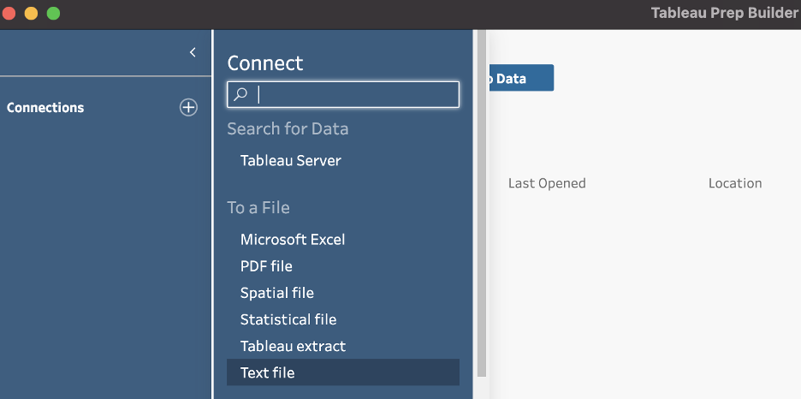Select Tableau Server under Search for Data

click(290, 160)
